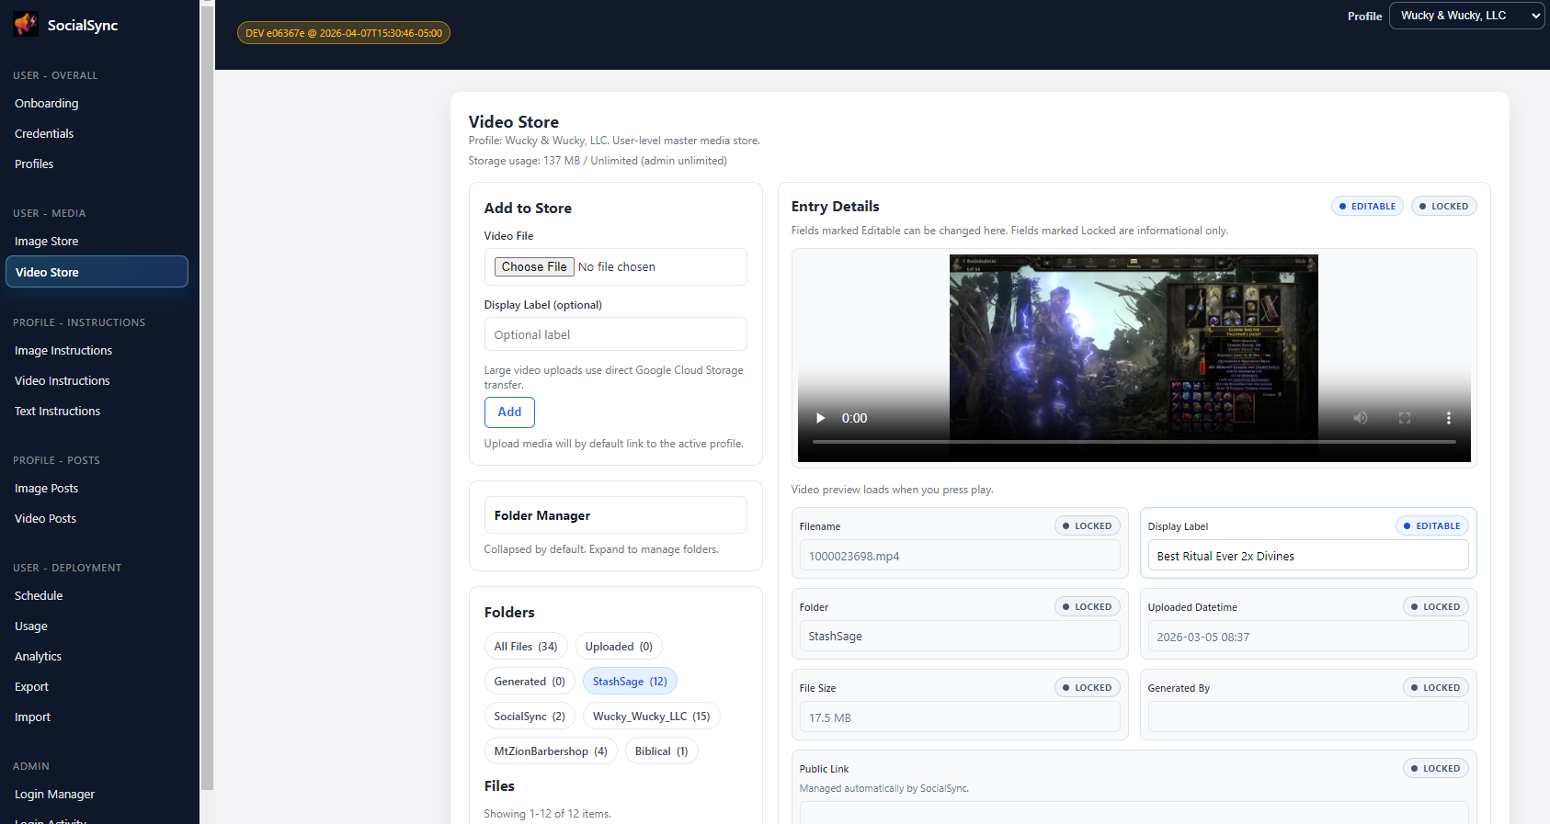Viewport: 1550px width, 824px height.
Task: Open the video player more options menu
Action: click(1448, 418)
